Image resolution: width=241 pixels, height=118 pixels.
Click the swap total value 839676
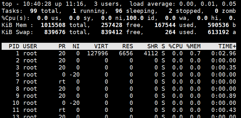[55, 32]
